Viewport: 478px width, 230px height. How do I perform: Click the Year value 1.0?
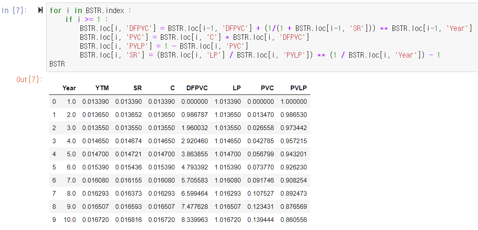(71, 102)
